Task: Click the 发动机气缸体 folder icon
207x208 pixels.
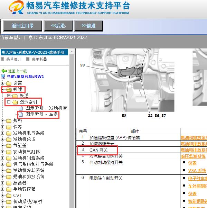Action: (x=9, y=152)
